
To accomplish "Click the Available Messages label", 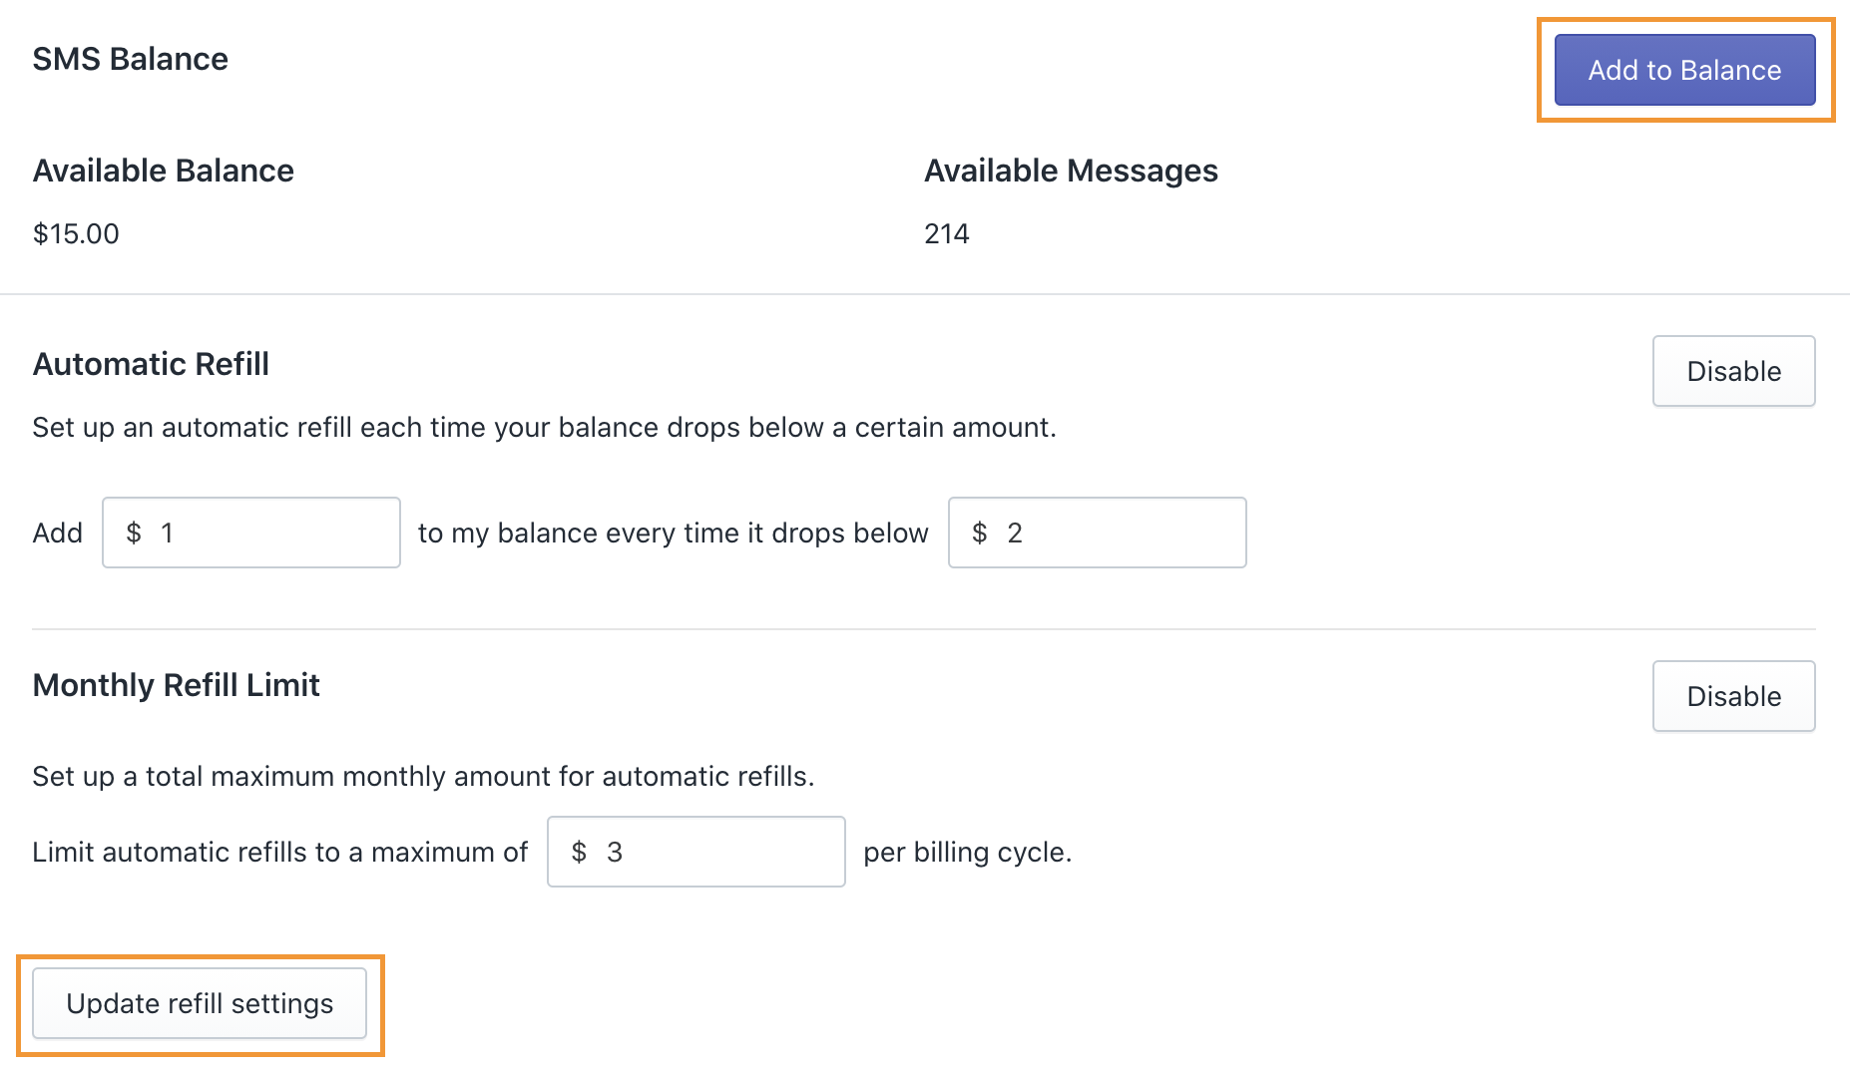I will [1071, 171].
